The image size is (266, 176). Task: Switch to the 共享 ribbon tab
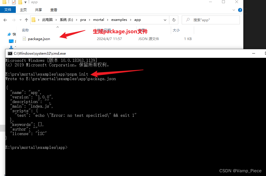(39, 10)
